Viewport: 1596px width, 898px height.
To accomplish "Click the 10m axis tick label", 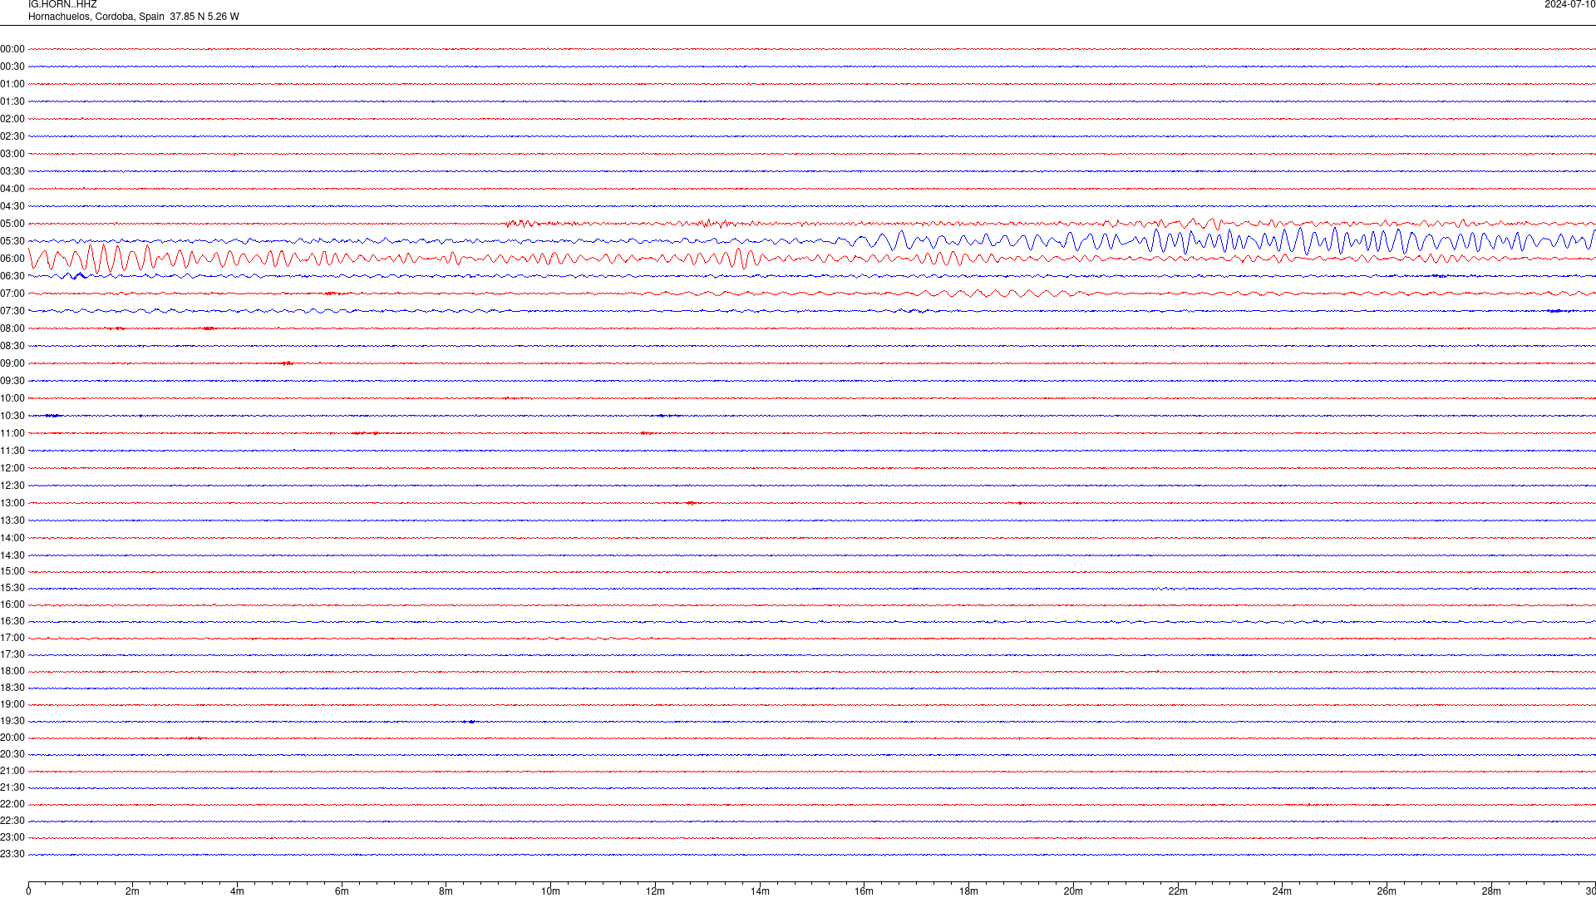I will (550, 891).
